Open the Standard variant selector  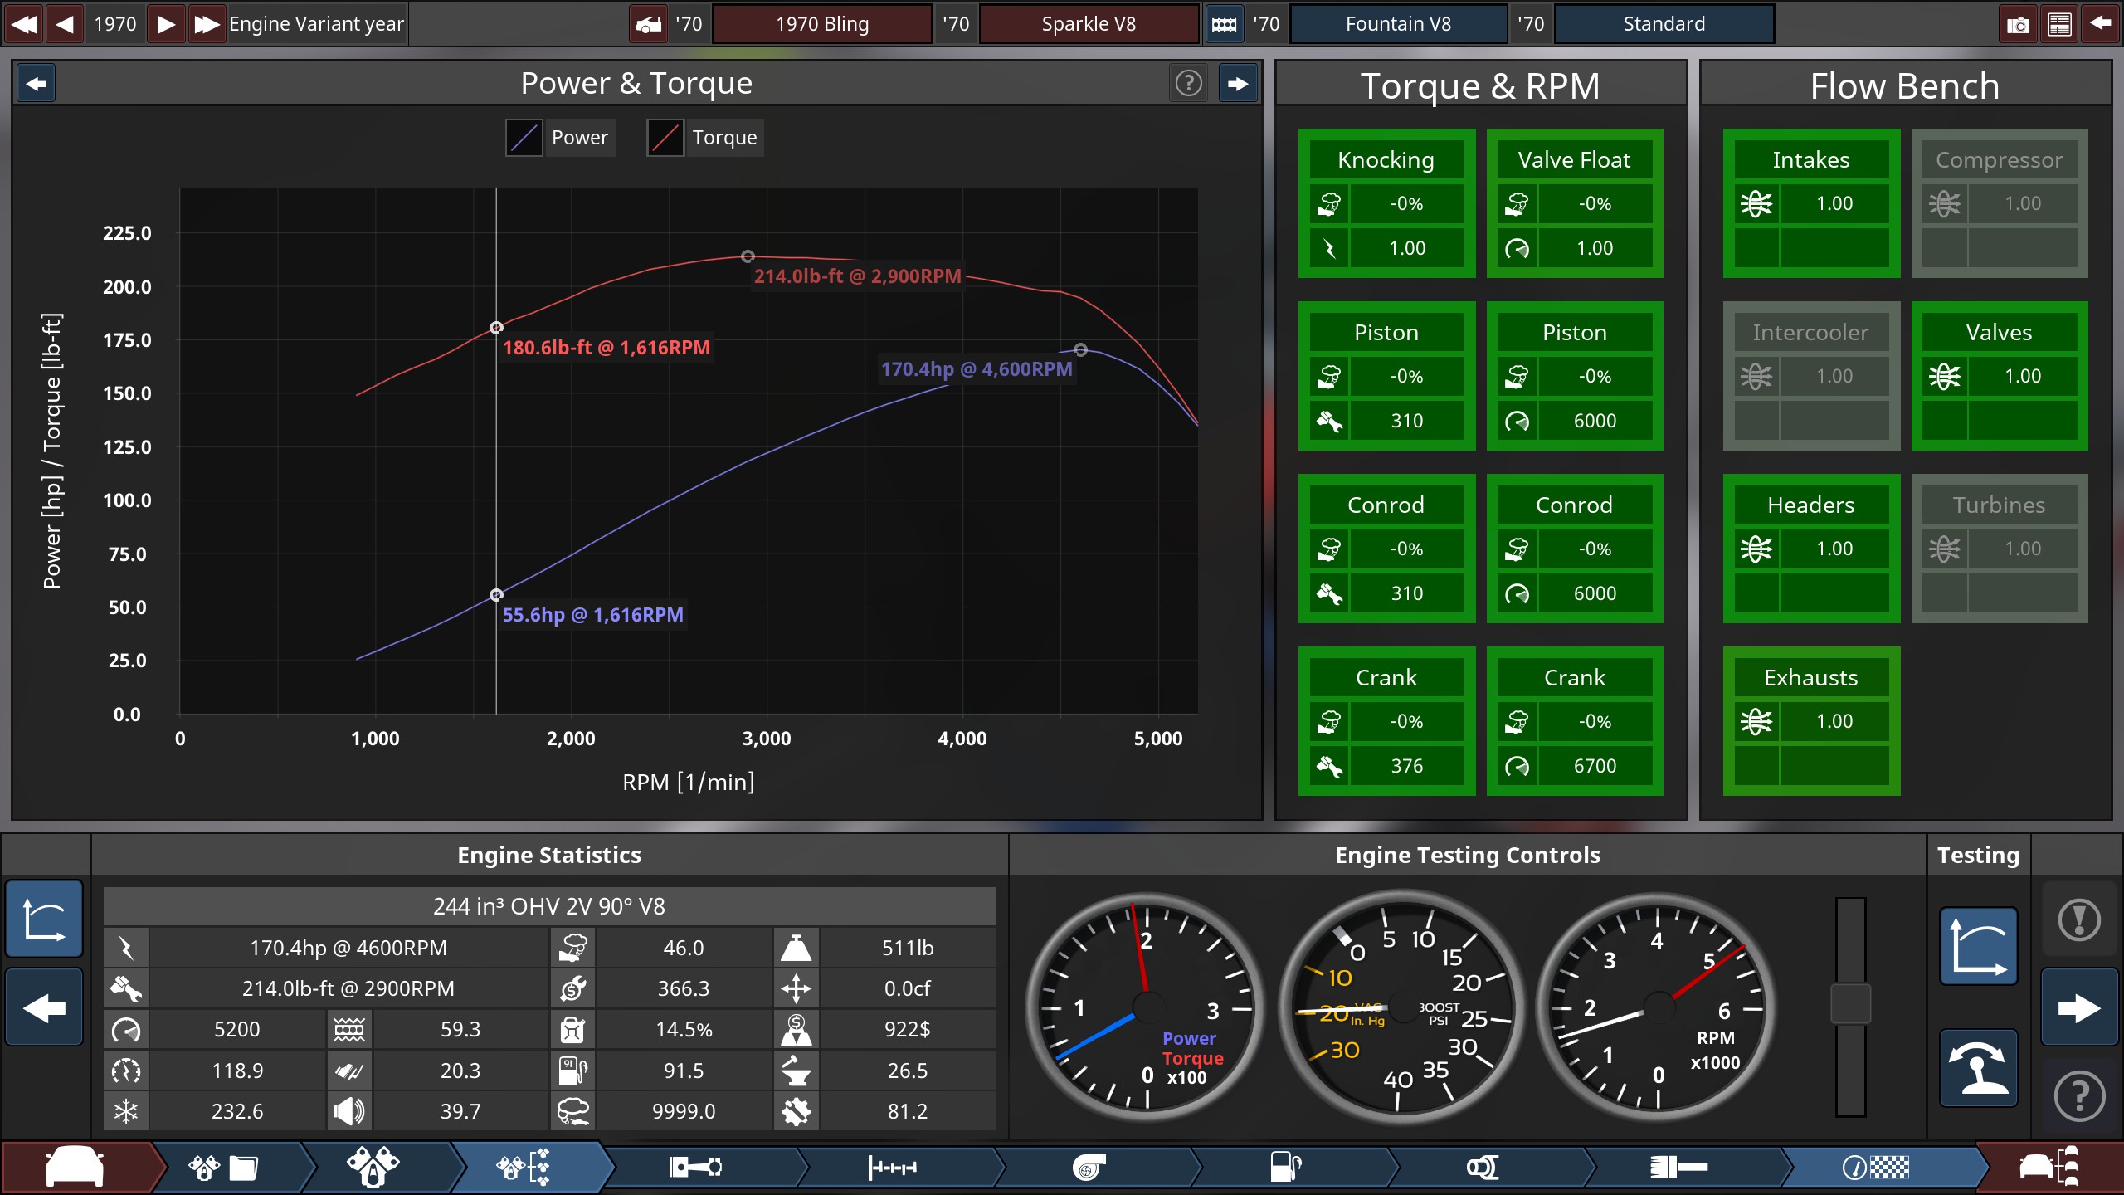coord(1664,24)
